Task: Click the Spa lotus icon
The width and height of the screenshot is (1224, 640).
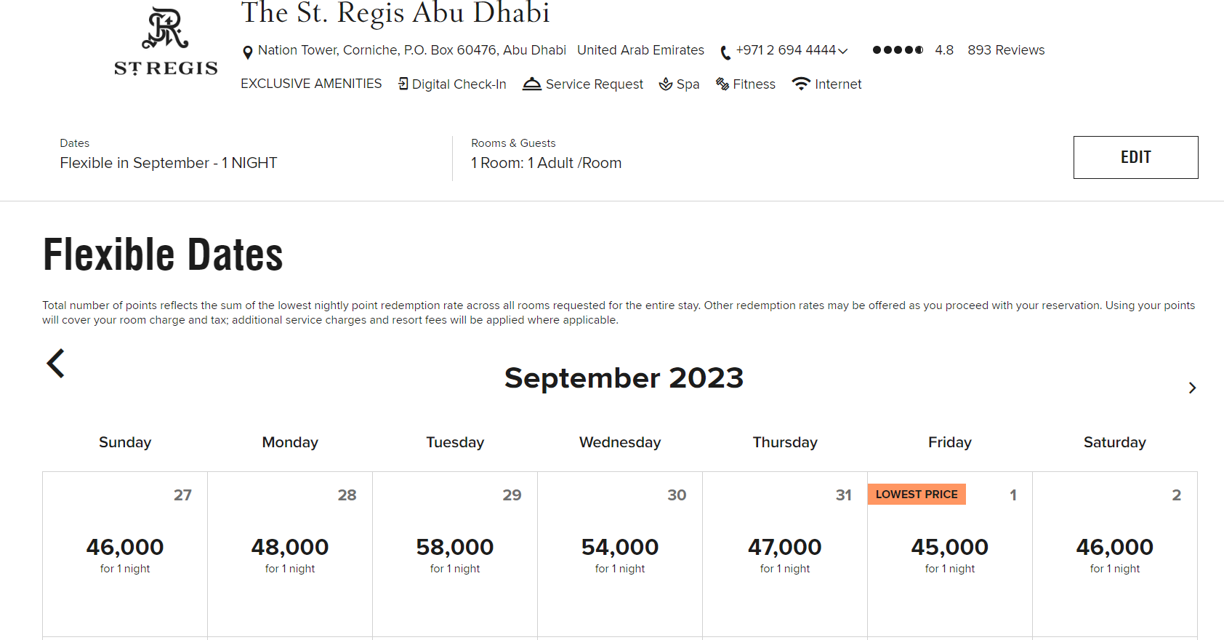Action: point(665,84)
